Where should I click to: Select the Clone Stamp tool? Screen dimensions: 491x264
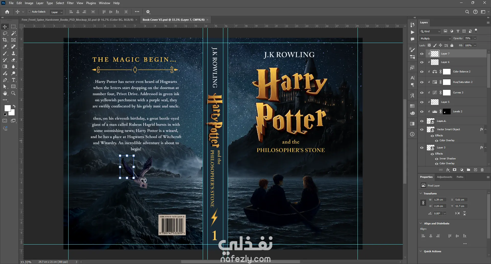(13, 53)
